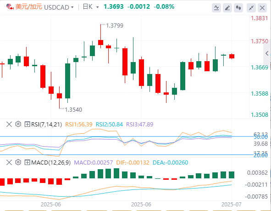Screen dimensions: 271x211
Task: Collapse chart with the shrink arrows icon
Action: click(x=251, y=8)
